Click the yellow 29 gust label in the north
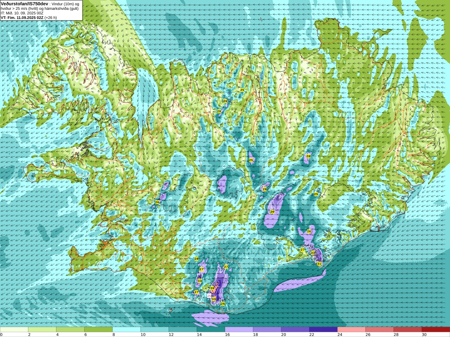The width and height of the screenshot is (450, 337). tap(219, 111)
